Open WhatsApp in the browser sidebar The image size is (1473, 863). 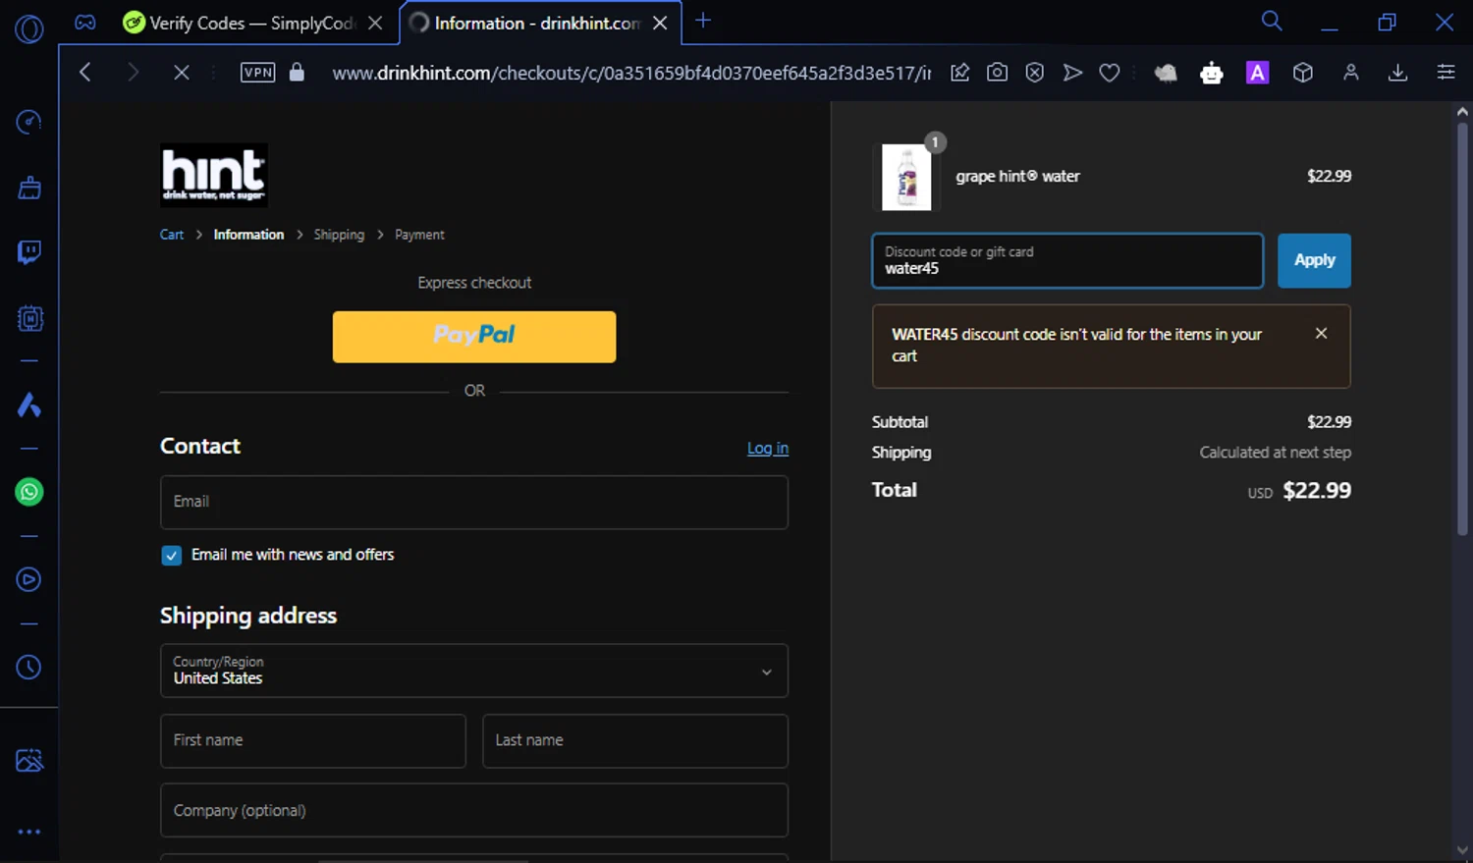pyautogui.click(x=29, y=492)
